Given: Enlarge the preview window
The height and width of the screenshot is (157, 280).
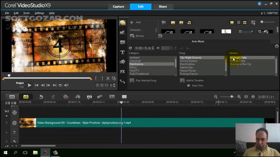Looking at the screenshot, I should pos(114,78).
